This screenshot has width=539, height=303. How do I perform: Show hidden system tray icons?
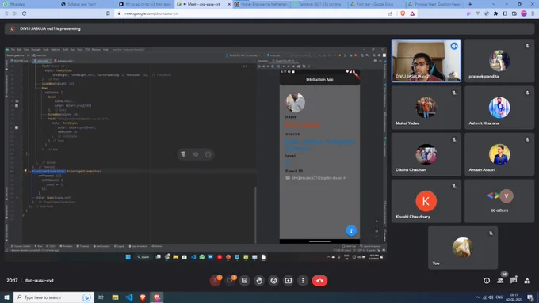477,297
